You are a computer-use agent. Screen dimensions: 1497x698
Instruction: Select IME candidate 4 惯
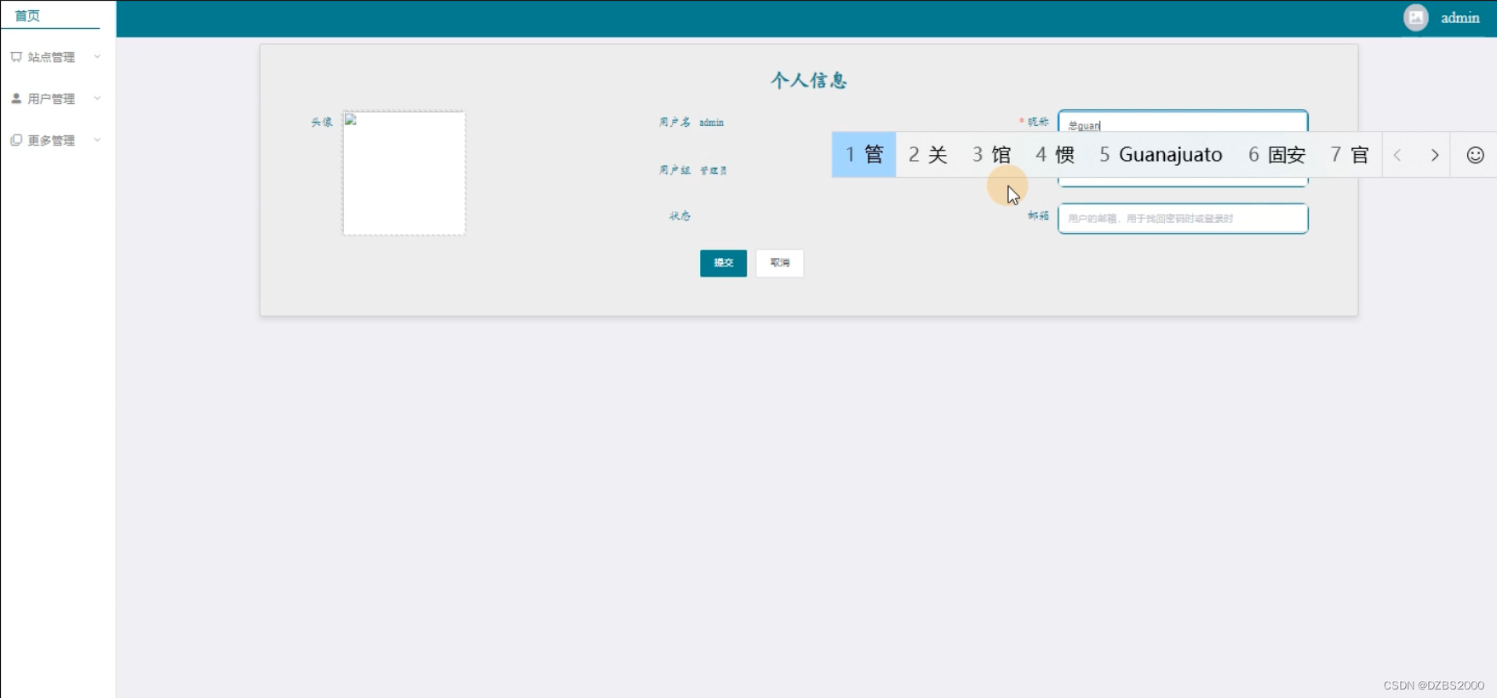[1055, 155]
